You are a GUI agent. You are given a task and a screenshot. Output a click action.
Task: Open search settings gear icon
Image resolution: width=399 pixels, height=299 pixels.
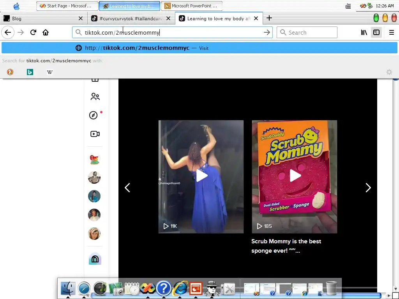click(x=389, y=72)
